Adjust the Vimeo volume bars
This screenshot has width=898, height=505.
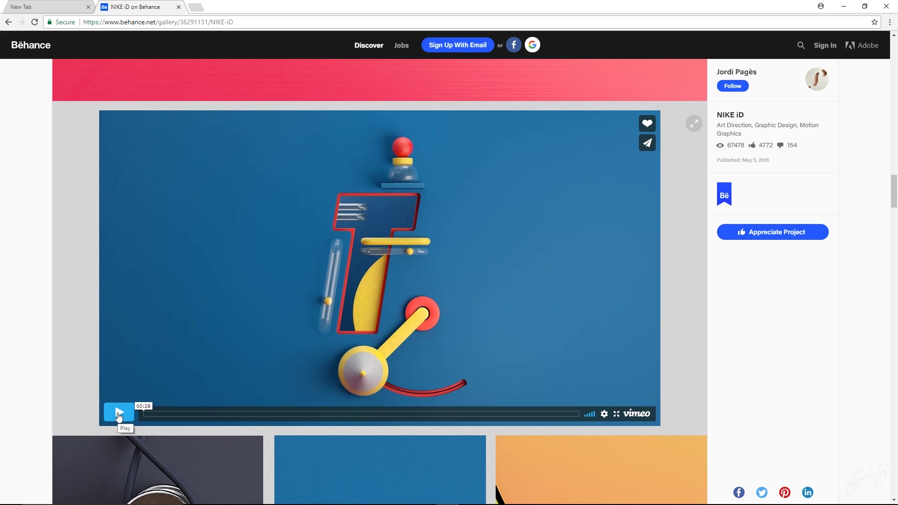tap(589, 414)
